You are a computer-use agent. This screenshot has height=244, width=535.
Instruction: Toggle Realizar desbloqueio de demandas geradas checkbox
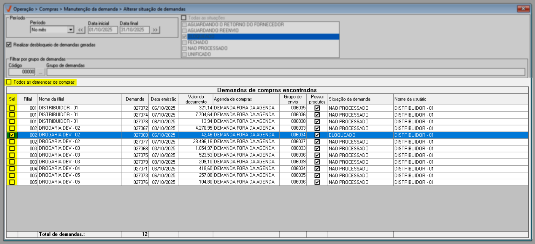click(9, 45)
